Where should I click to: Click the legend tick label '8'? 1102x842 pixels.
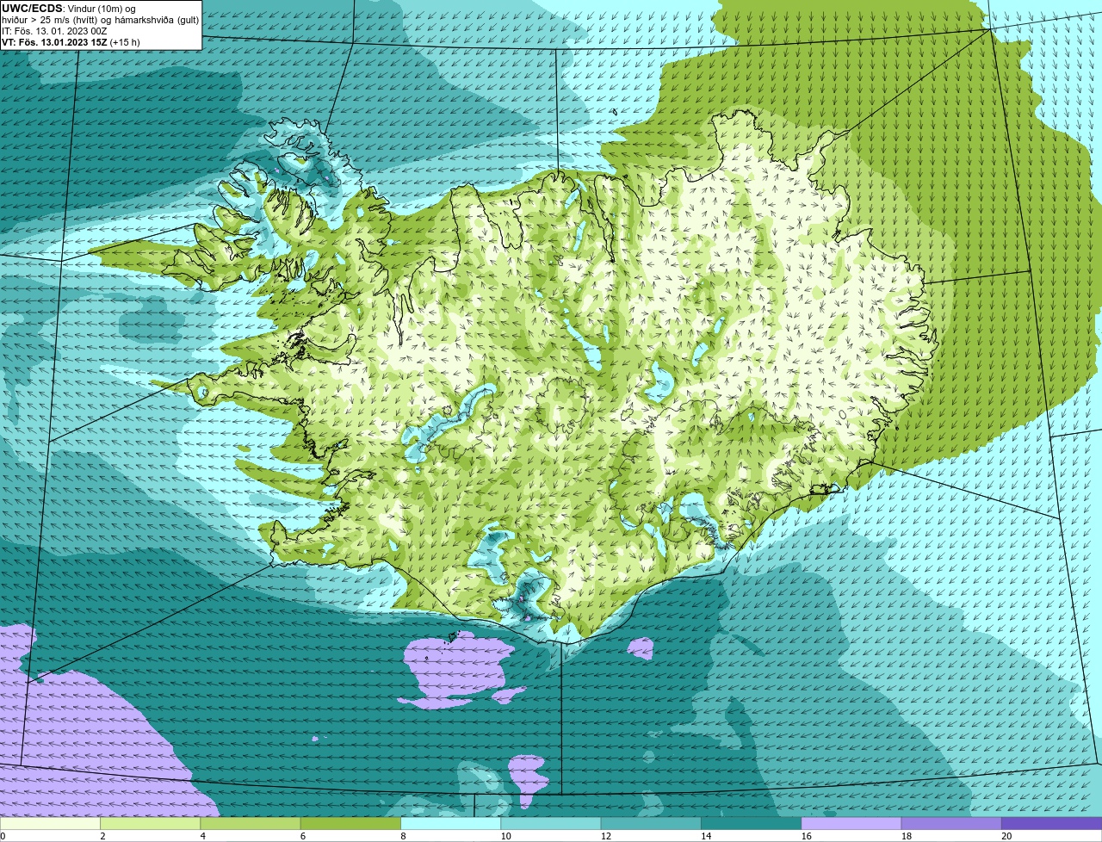click(x=403, y=836)
